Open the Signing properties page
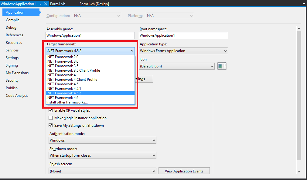 pos(12,65)
